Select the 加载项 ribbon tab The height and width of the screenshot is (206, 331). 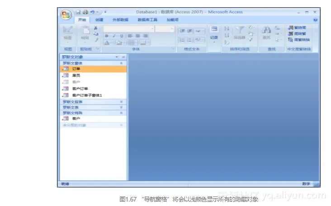pyautogui.click(x=172, y=20)
